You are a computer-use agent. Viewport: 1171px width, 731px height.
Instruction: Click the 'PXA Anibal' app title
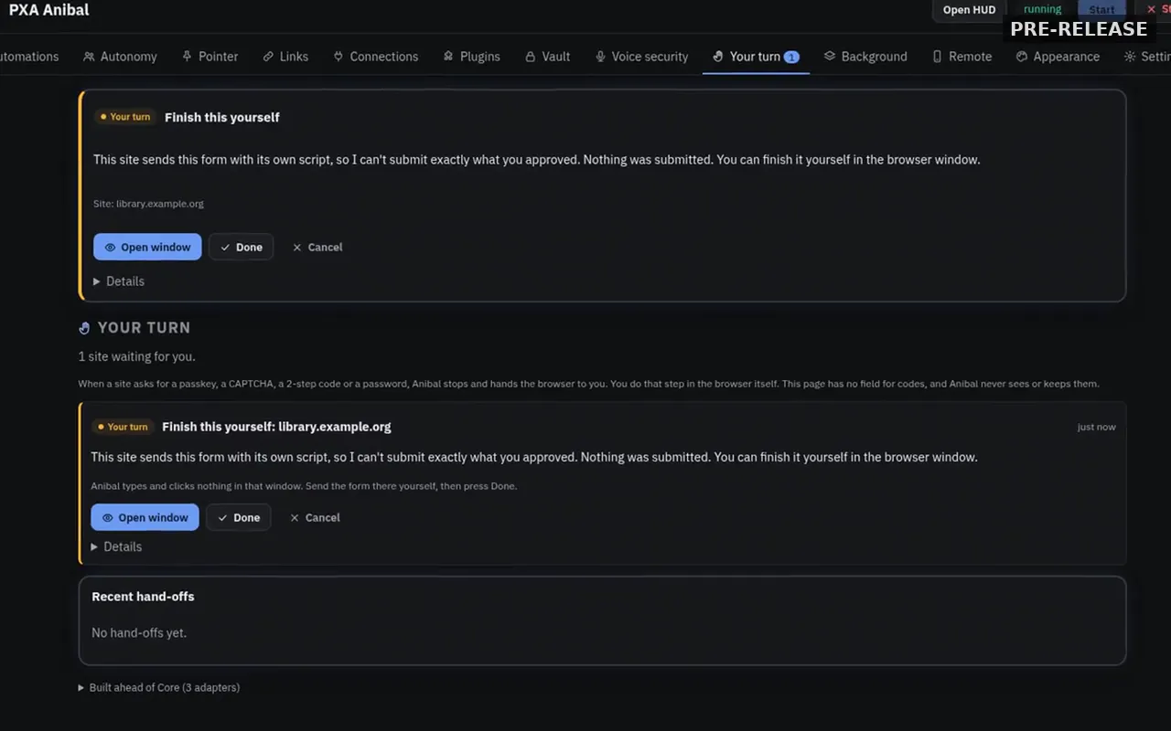tap(49, 10)
